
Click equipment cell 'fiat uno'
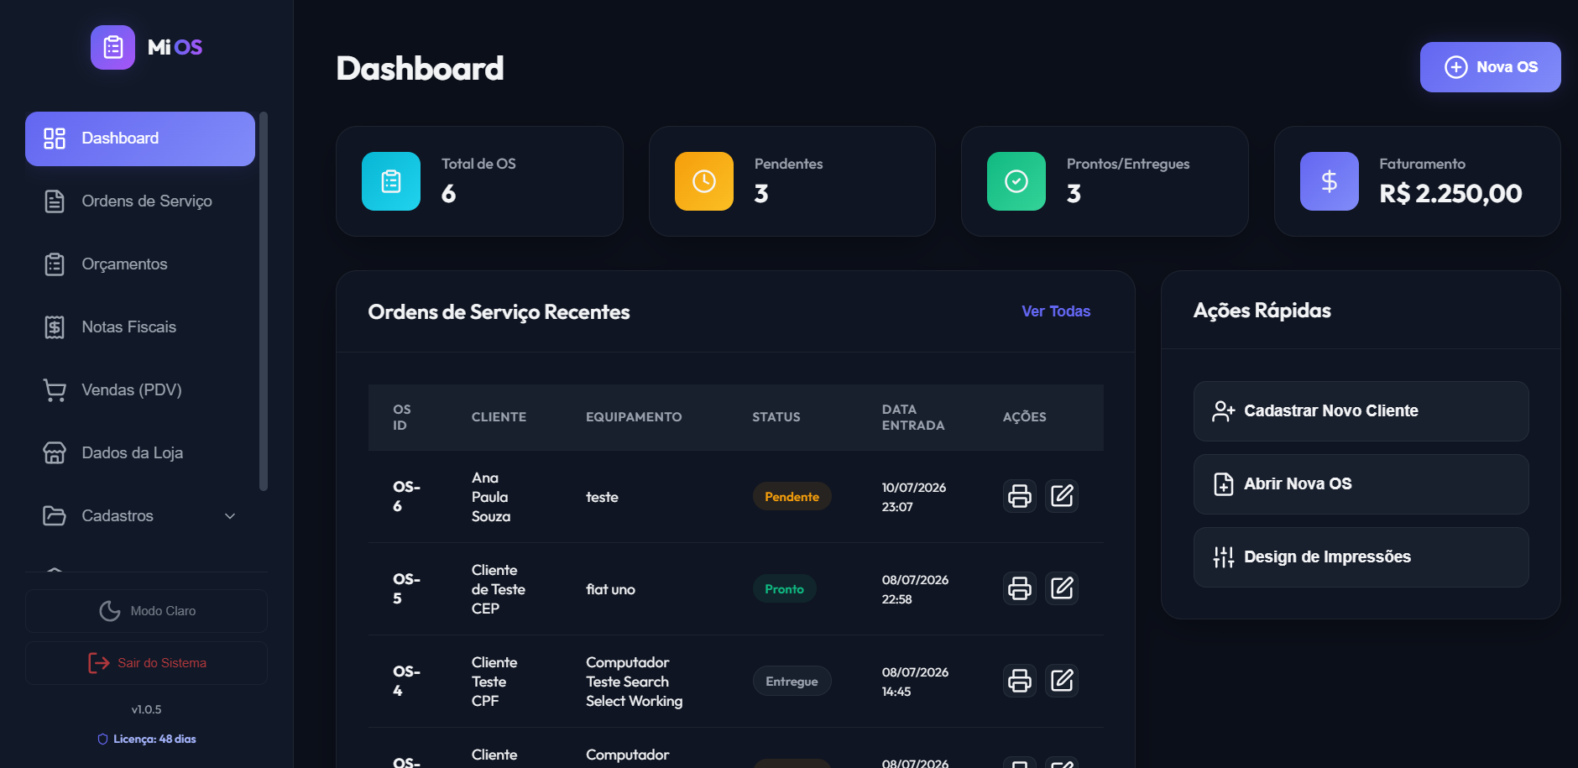coord(610,589)
